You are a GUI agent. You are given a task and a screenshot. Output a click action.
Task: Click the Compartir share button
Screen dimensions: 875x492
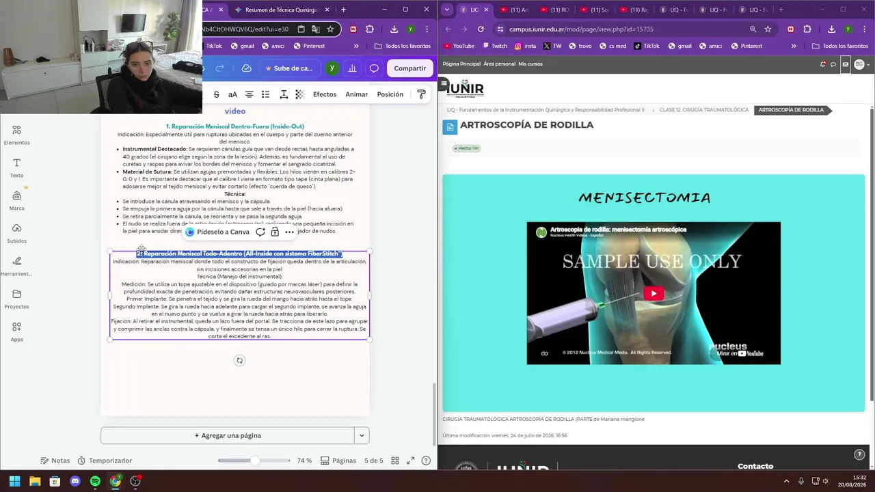[x=410, y=68]
